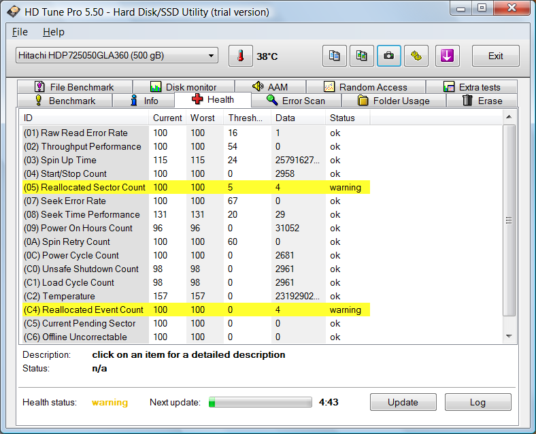This screenshot has width=536, height=434.
Task: Minimize the HD Tune Pro window
Action: [x=460, y=8]
